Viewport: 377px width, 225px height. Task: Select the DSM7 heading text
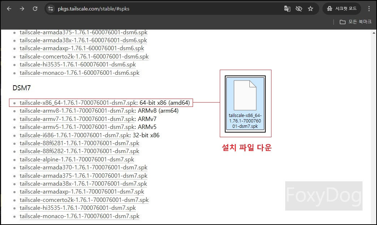point(22,88)
